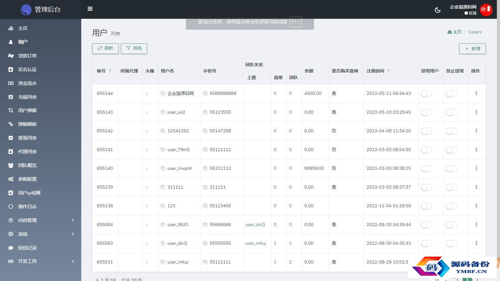Toggle 禁用用户 switch for user 655141
The height and width of the screenshot is (281, 500).
coord(426,150)
